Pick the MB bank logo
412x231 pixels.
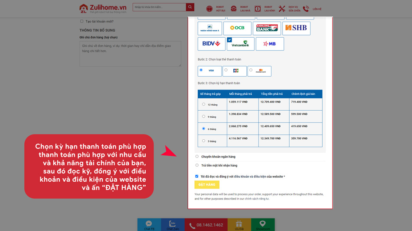coord(270,44)
